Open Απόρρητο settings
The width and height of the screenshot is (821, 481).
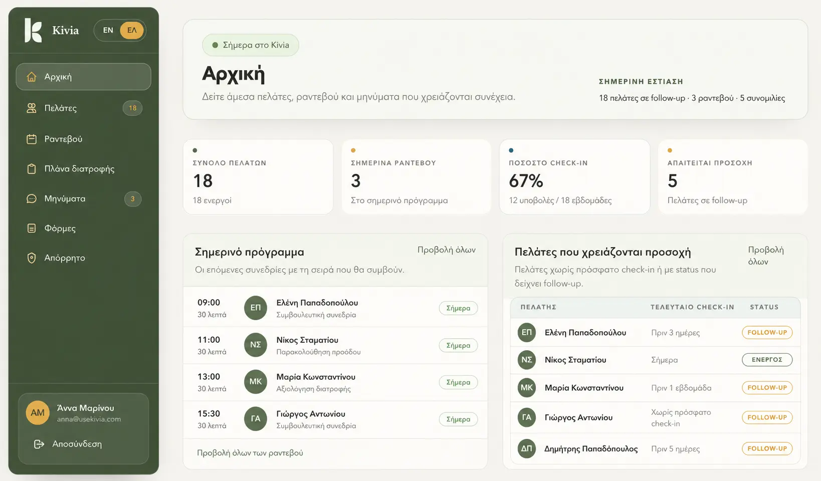[x=83, y=258]
